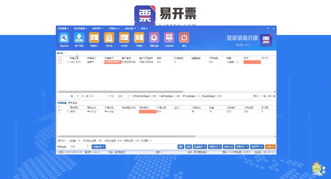Go to last page in pagination bar
Viewport: 331px width, 179px height.
[x=104, y=96]
